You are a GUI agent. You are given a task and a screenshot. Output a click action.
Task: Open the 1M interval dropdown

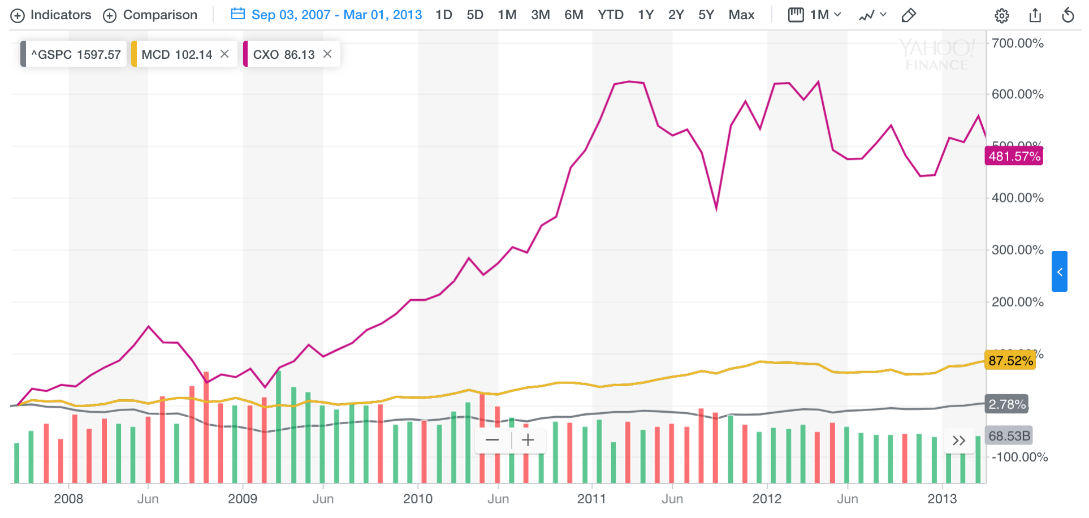pos(826,15)
